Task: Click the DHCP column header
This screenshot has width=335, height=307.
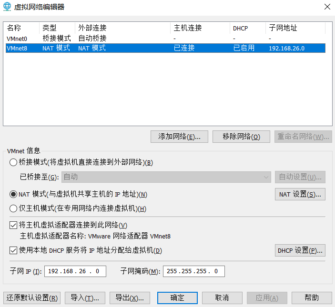Action: point(248,28)
